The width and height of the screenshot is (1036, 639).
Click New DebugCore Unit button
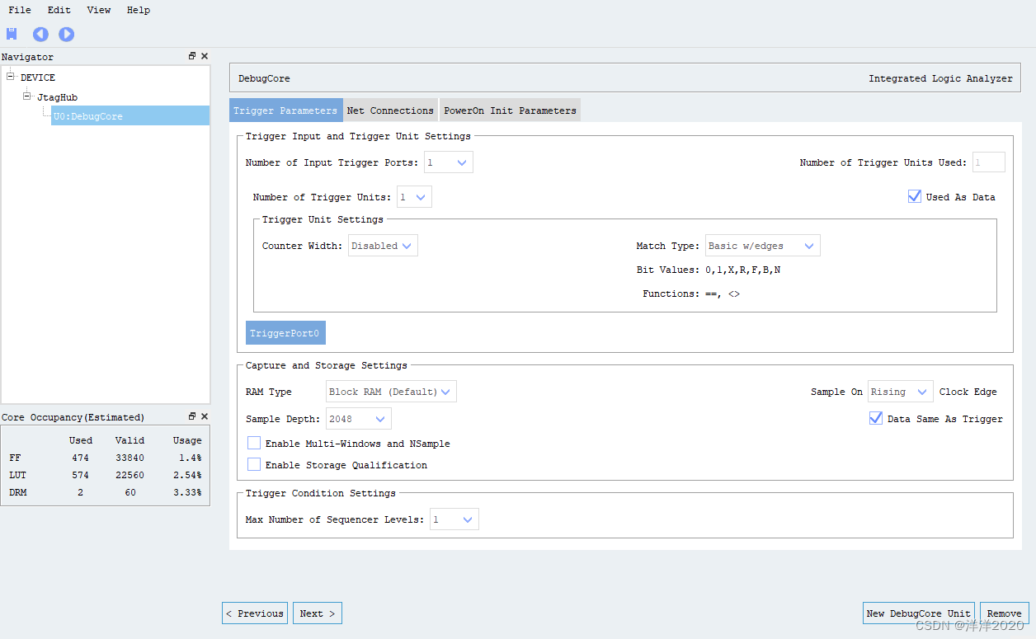pos(919,613)
